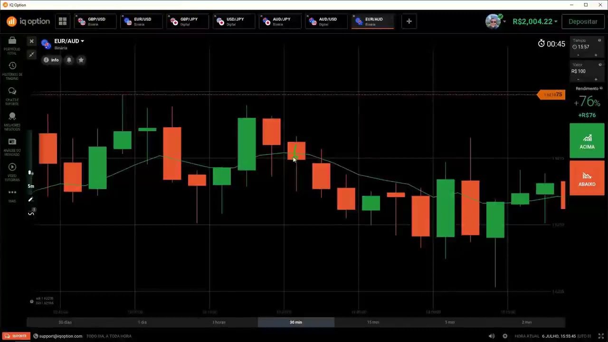Select the 15 min time range
The image size is (608, 342).
click(373, 322)
